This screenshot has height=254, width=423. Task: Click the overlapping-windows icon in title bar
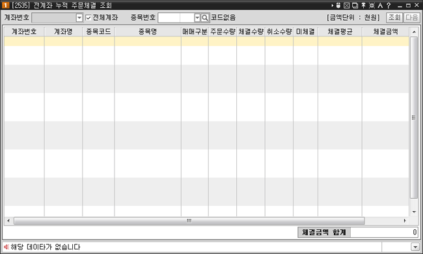(355, 5)
